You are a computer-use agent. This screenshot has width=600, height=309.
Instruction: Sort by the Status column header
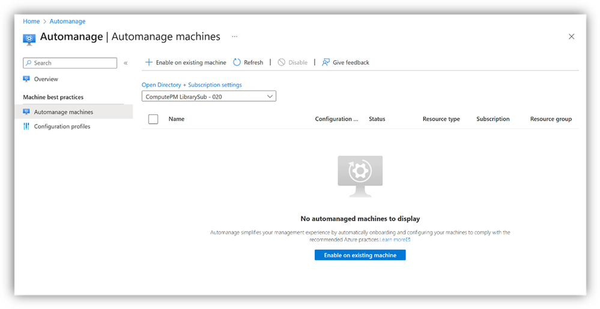(x=377, y=119)
